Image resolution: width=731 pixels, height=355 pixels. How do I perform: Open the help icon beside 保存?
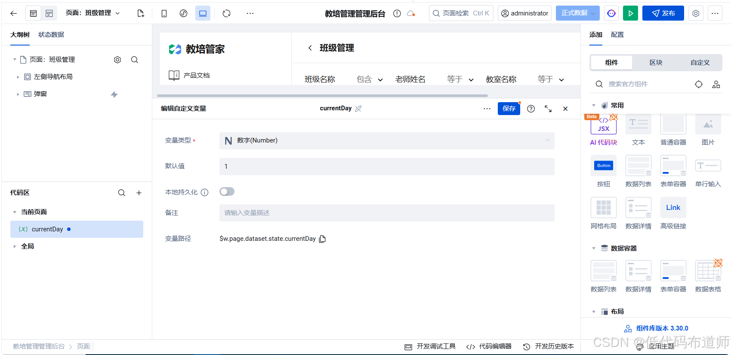(x=531, y=109)
